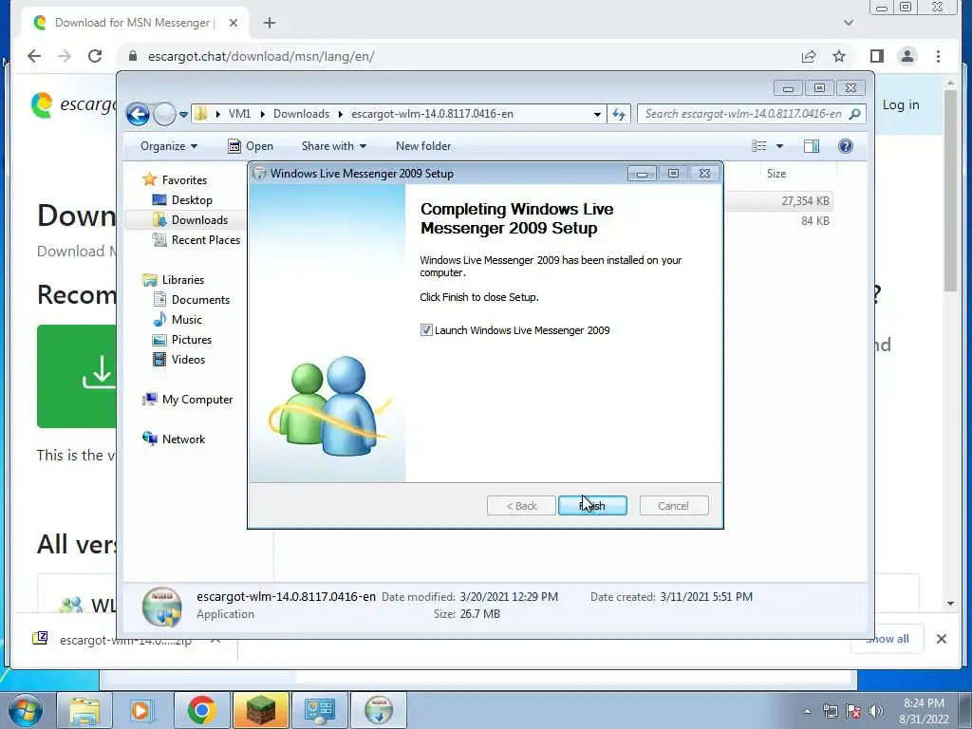
Task: Click the Explorer forward arrow button
Action: [x=164, y=114]
